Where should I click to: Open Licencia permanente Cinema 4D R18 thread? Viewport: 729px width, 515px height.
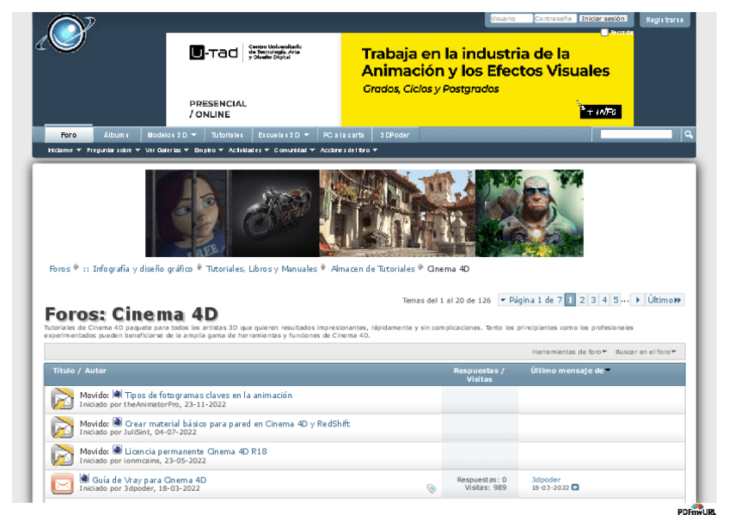[x=196, y=451]
